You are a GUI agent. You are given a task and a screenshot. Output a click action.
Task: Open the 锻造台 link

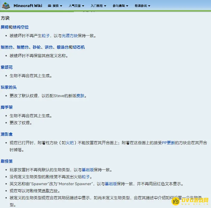(63, 47)
